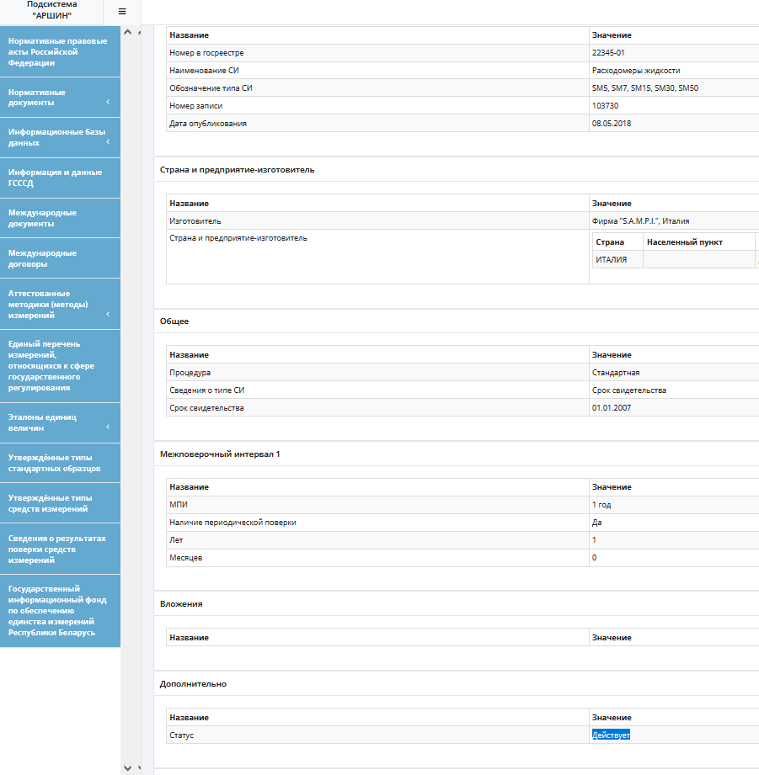759x775 pixels.
Task: Open Информация и данные ГСССД
Action: coord(56,178)
